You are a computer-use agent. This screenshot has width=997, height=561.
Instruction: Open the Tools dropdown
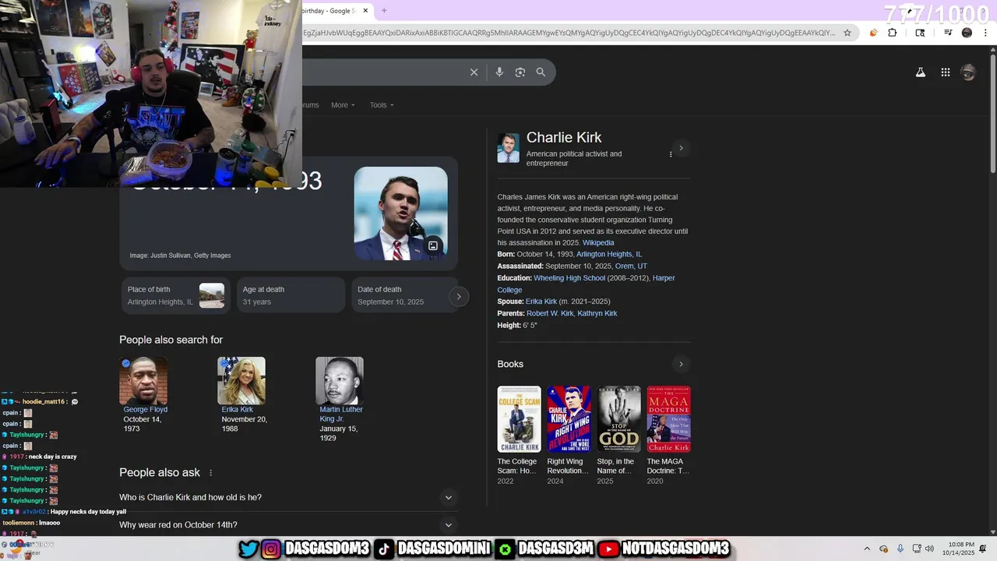[382, 105]
